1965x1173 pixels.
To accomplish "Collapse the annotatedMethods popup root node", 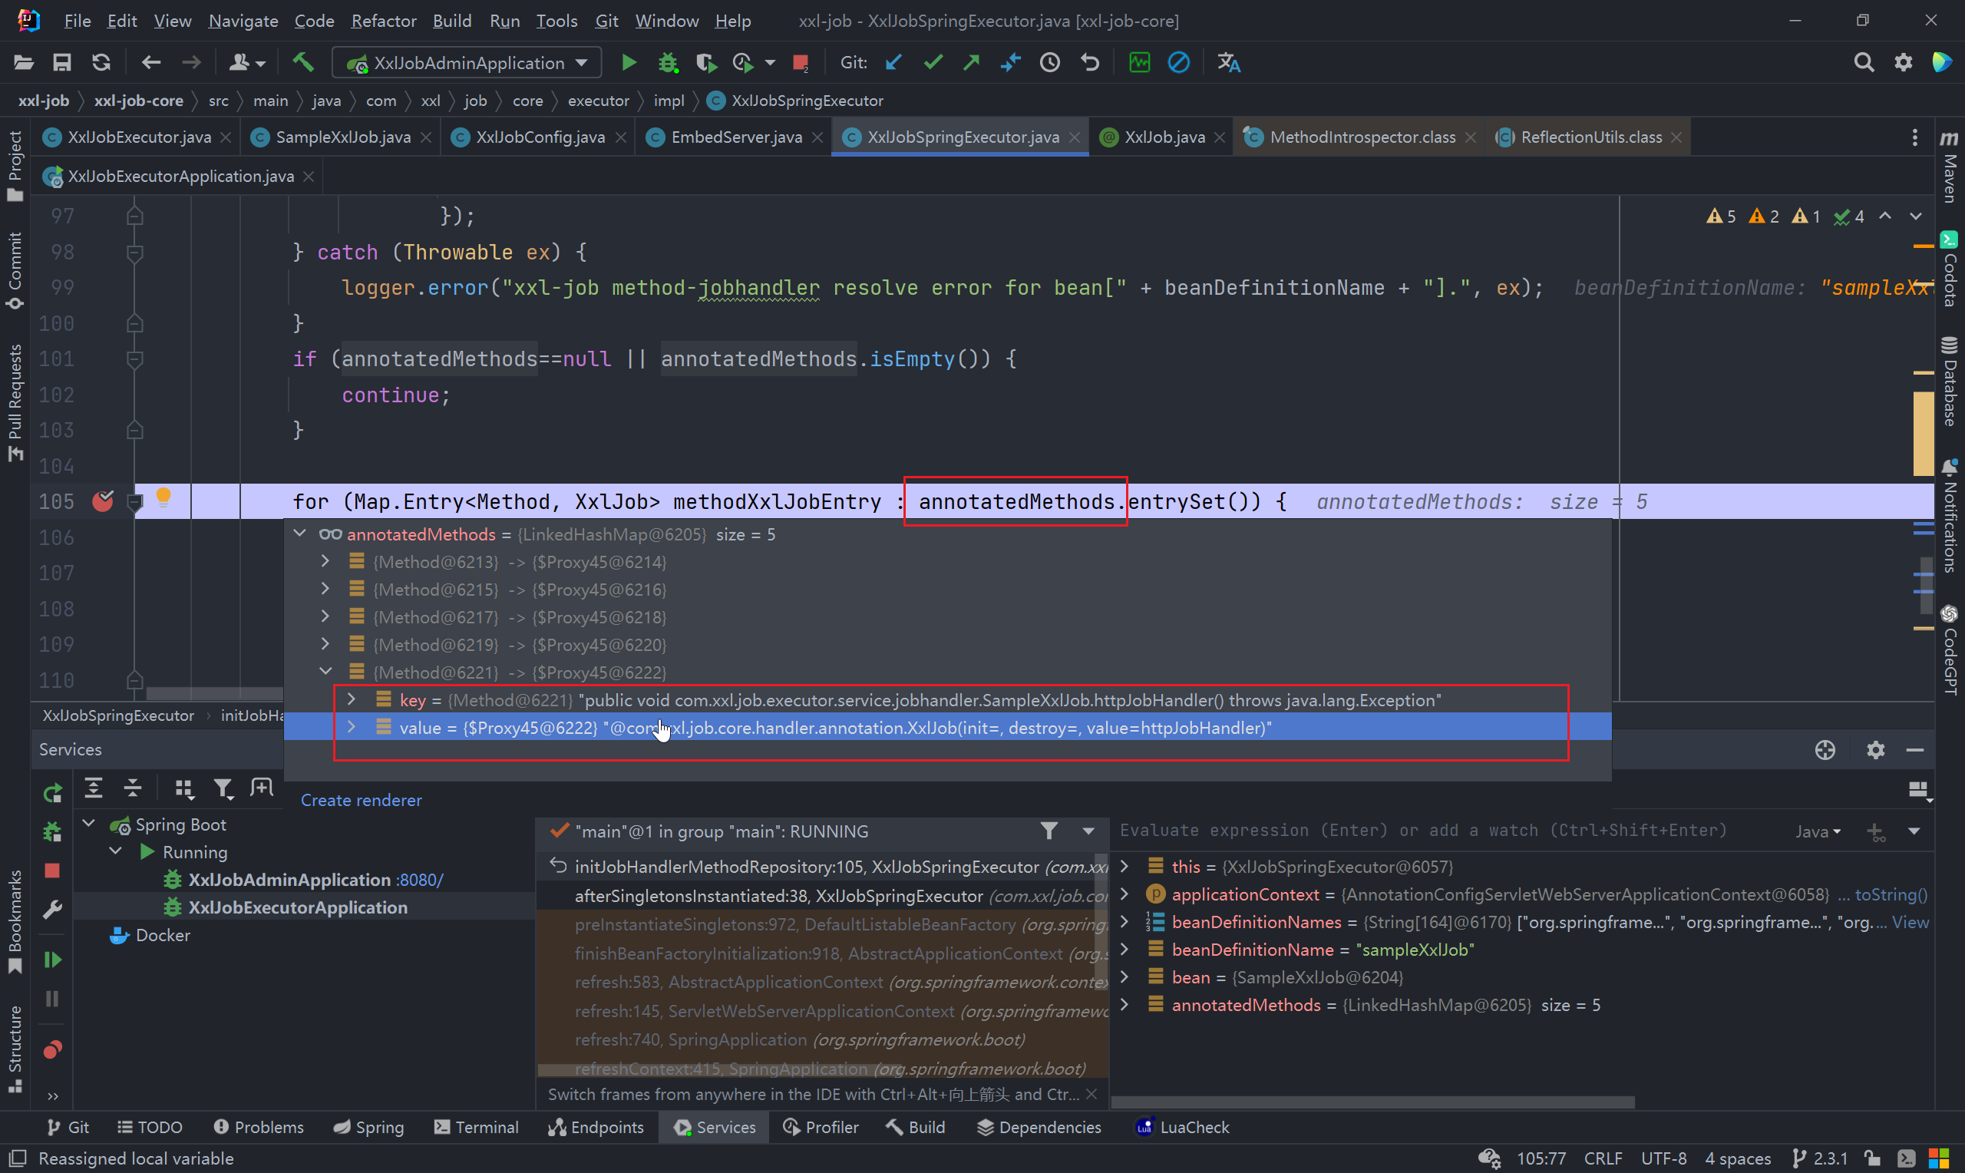I will [300, 534].
